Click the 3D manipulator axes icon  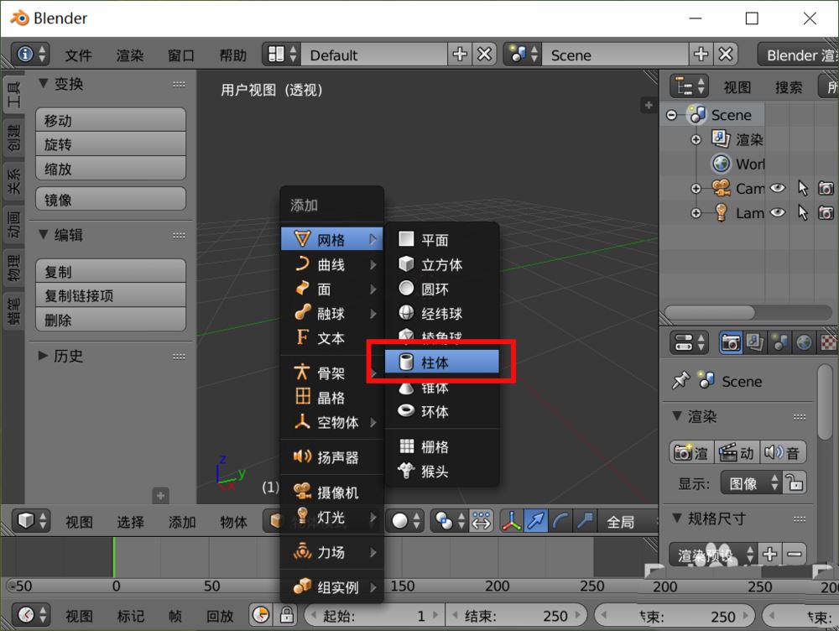[x=511, y=521]
